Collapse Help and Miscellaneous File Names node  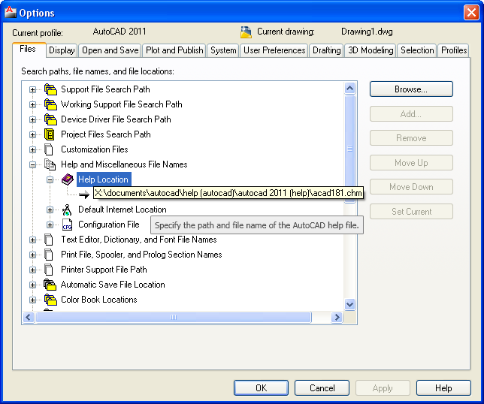click(x=32, y=164)
